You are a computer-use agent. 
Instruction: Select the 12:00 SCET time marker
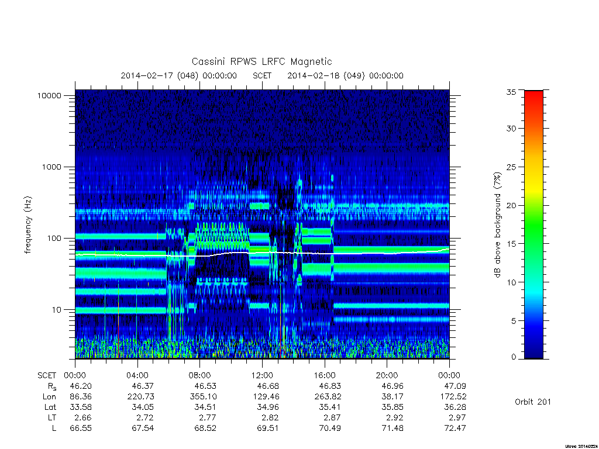(x=262, y=375)
